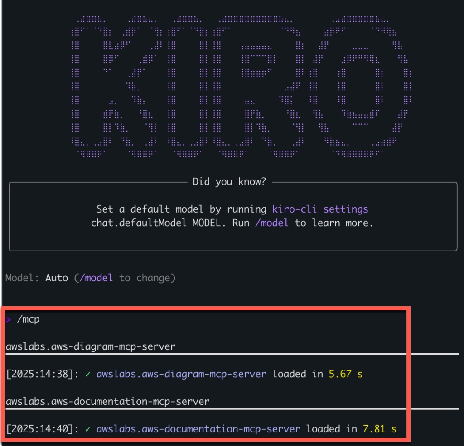Click the '[2025:14:38]:' timestamp
Viewport: 464px width, 446px height.
click(x=43, y=374)
